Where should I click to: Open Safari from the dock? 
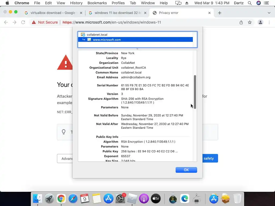[x=73, y=198]
